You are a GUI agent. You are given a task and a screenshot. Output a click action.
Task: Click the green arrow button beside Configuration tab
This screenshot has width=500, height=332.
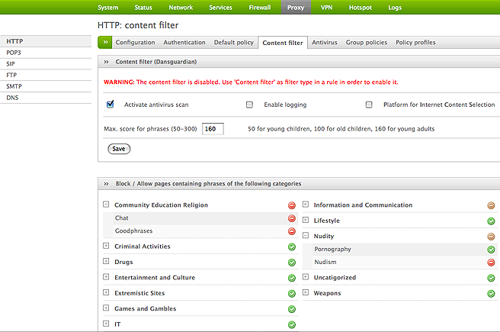105,43
